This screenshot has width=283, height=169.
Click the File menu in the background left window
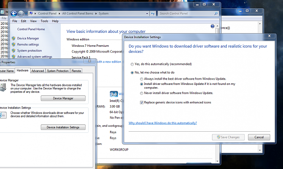[4, 18]
